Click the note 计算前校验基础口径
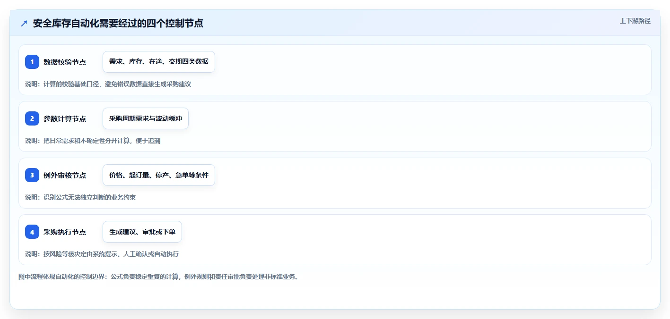The height and width of the screenshot is (319, 670). click(x=71, y=84)
